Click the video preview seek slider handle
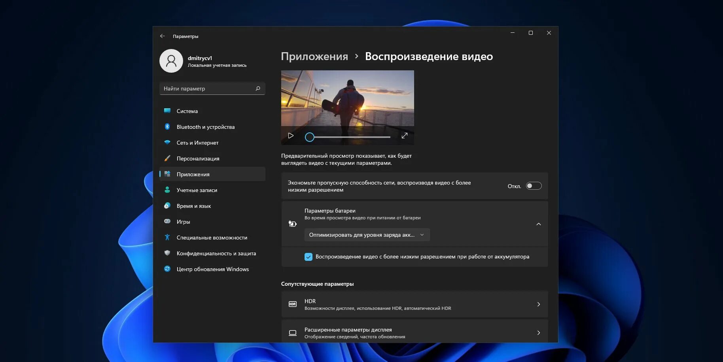Image resolution: width=723 pixels, height=362 pixels. 310,137
